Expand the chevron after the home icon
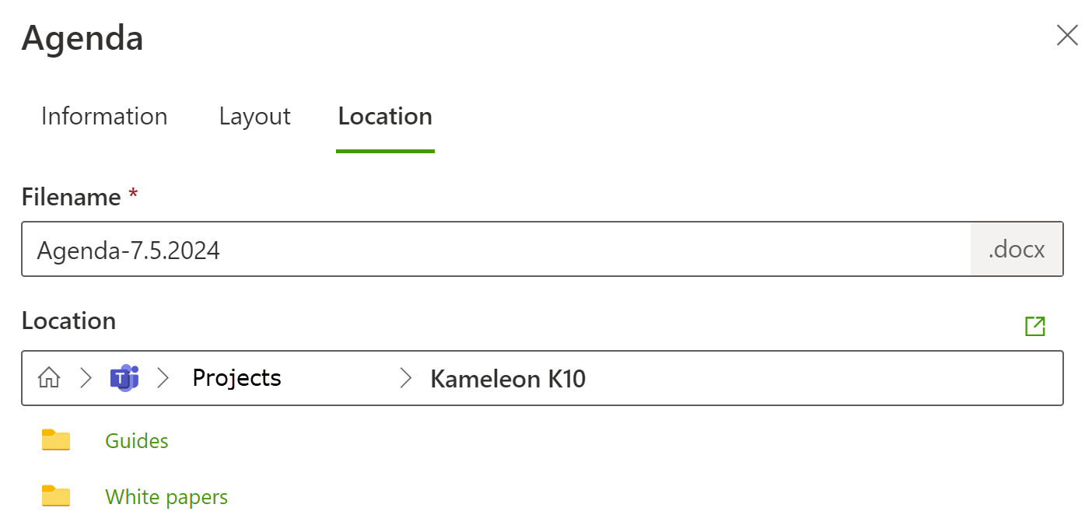The image size is (1085, 529). coord(86,378)
